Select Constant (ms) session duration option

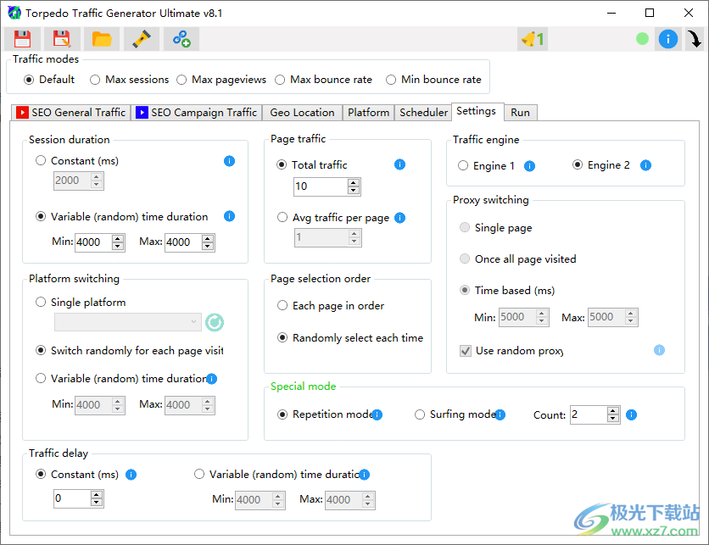coord(77,161)
